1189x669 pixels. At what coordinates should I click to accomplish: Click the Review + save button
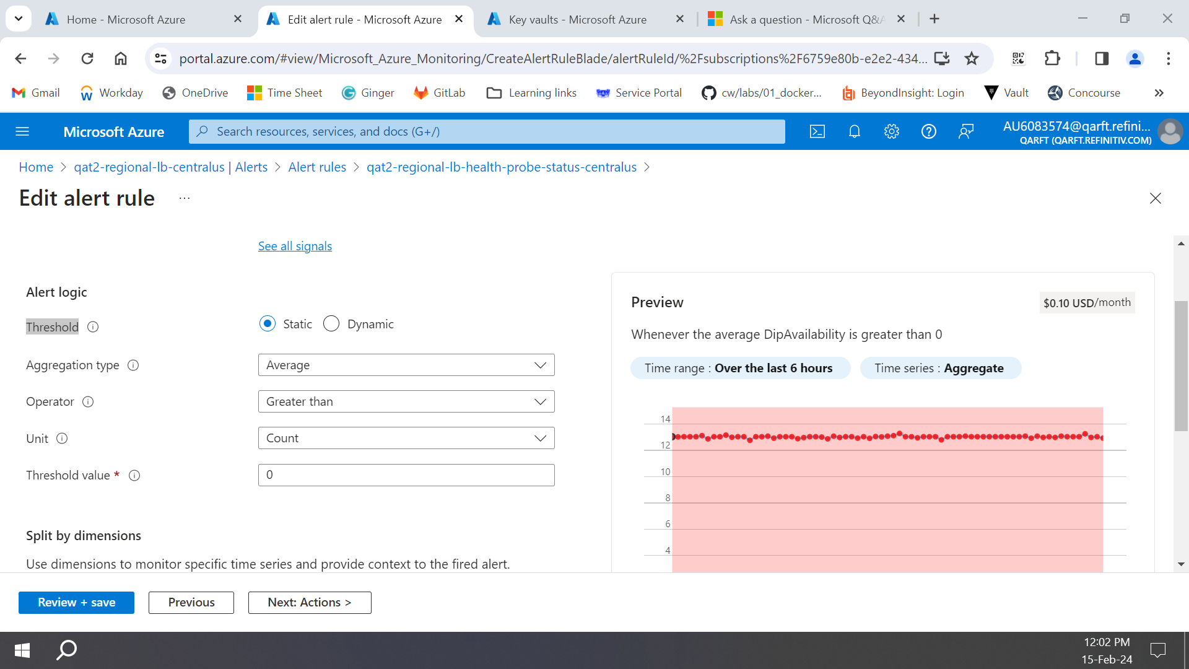(x=76, y=602)
